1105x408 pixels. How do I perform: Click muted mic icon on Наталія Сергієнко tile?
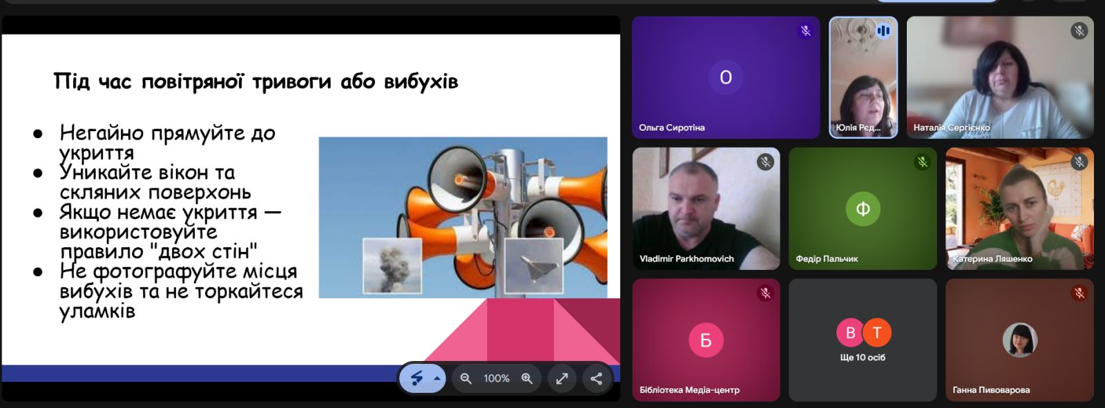[x=1079, y=31]
